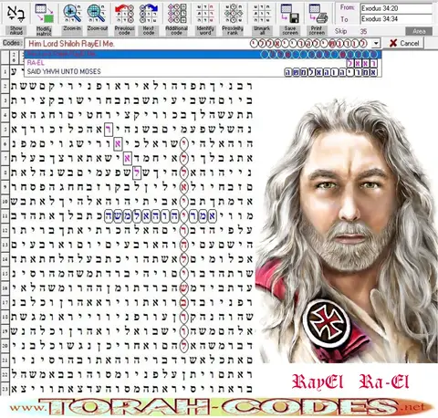This screenshot has width=438, height=418.
Task: Select the highlighted Him Lord Shiloh list entry
Action: [203, 55]
